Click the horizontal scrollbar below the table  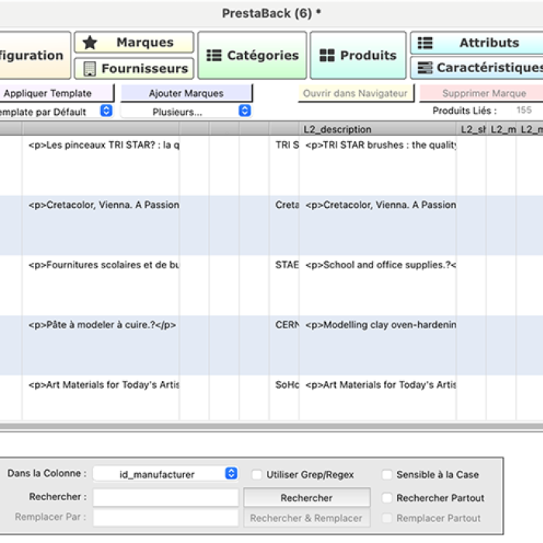point(271,427)
